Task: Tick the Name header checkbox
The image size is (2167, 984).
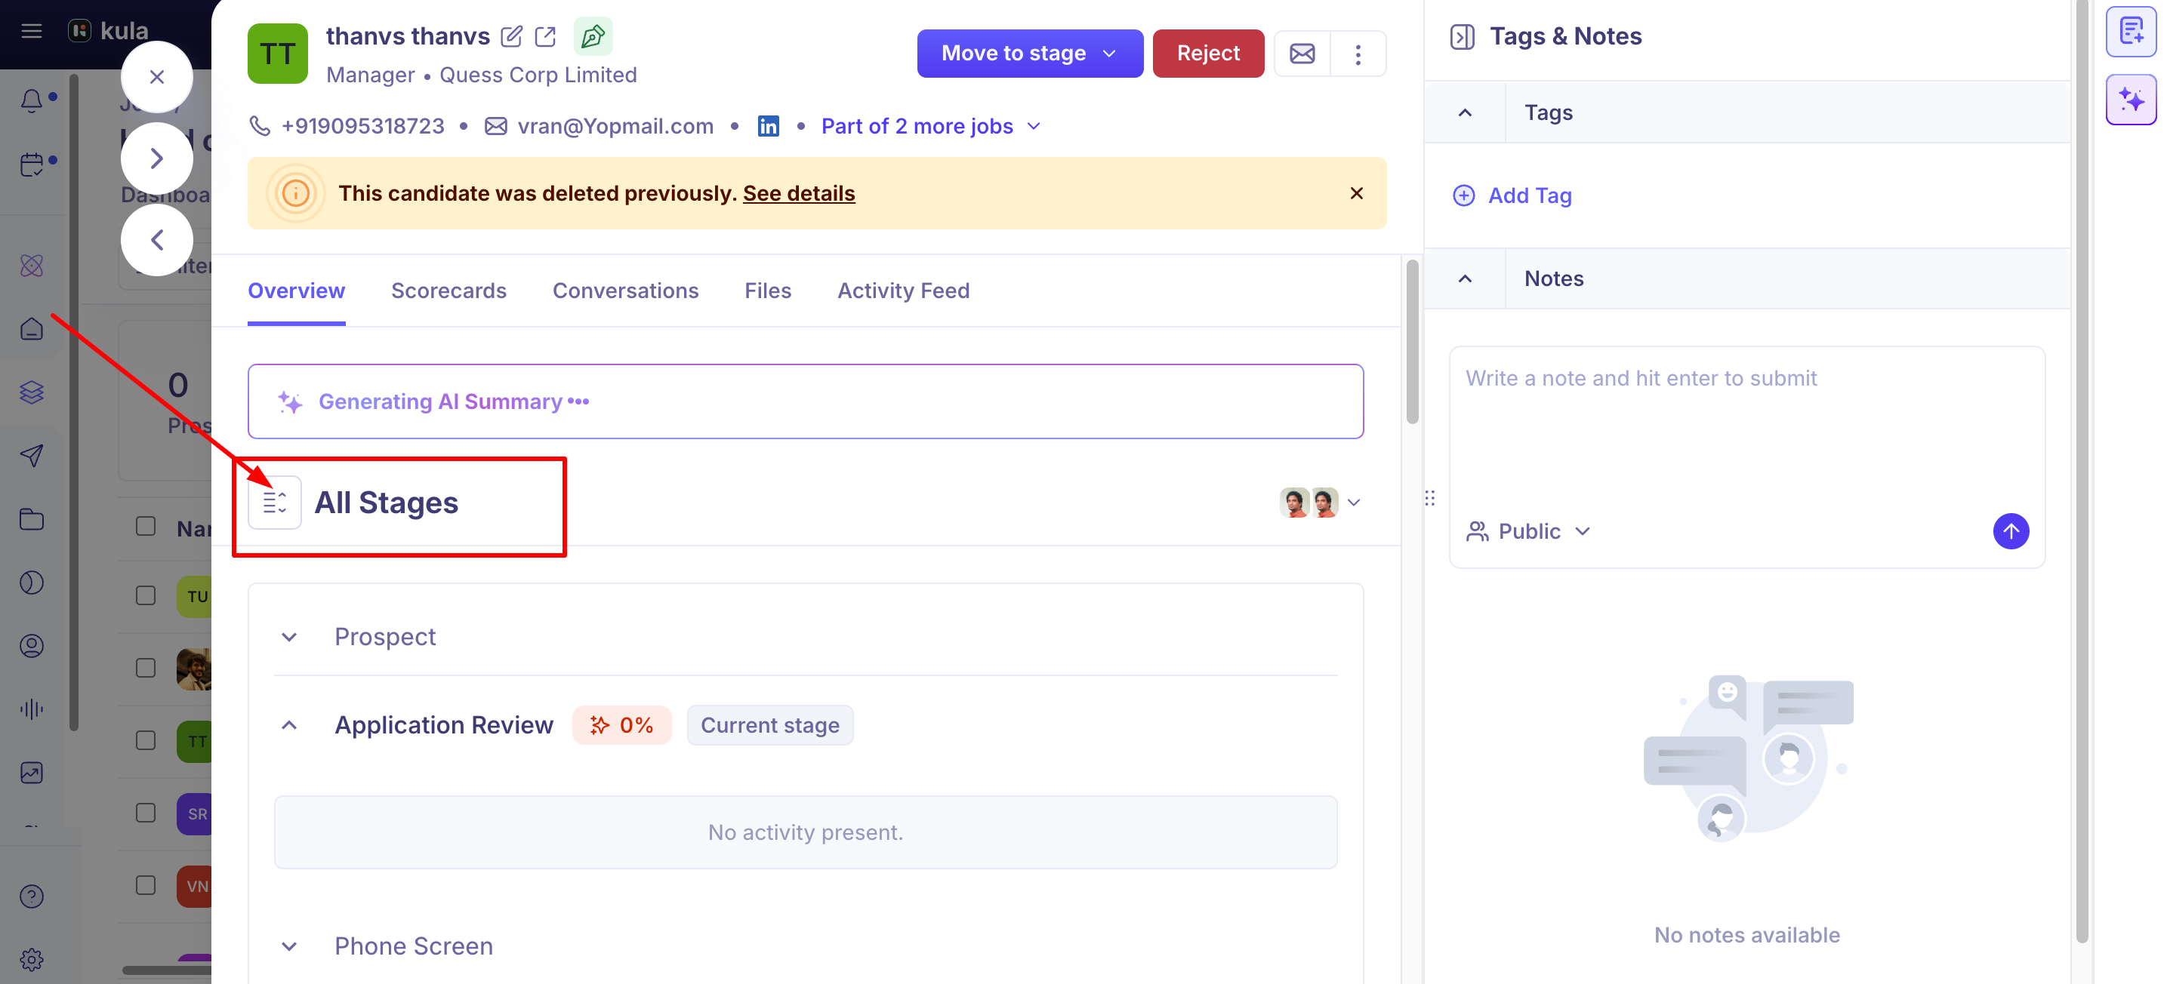Action: pyautogui.click(x=146, y=527)
